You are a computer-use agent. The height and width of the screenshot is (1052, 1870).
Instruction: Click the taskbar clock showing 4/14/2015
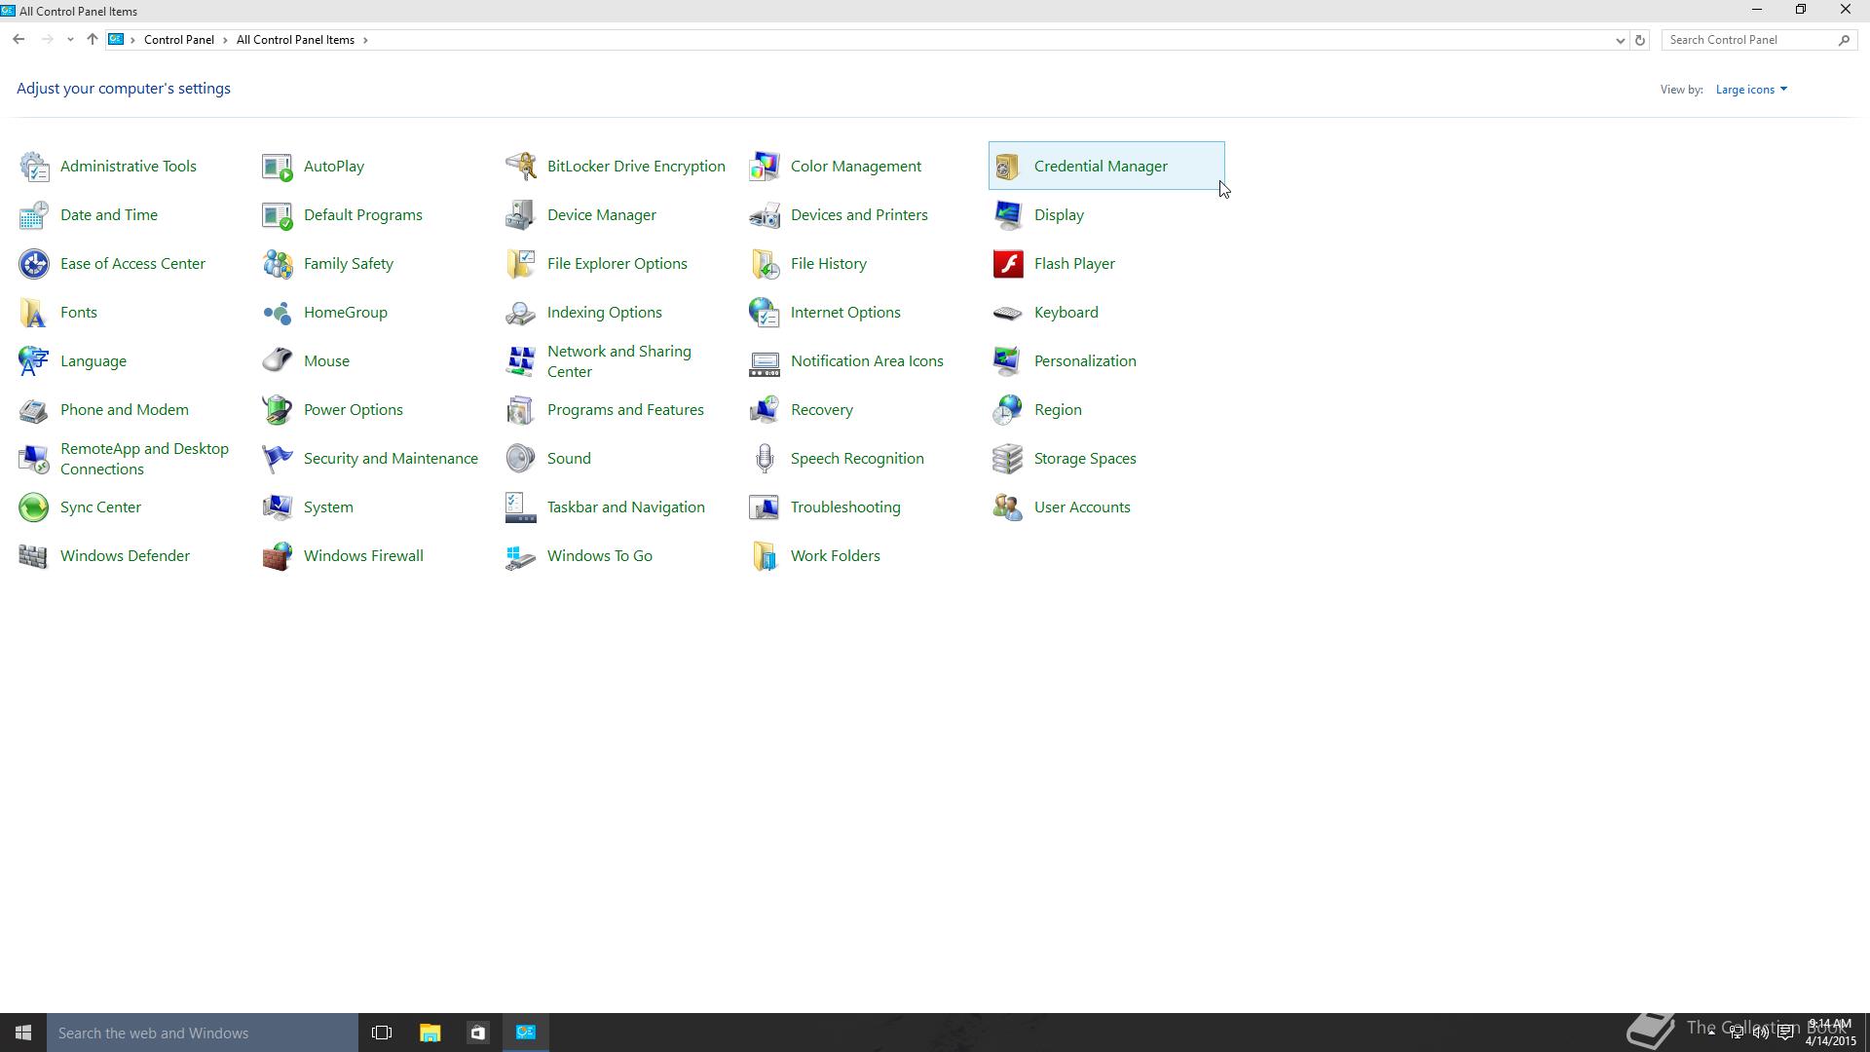click(x=1830, y=1033)
